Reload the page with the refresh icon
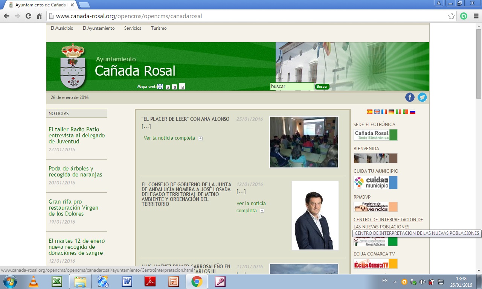Viewport: 482px width, 289px height. (x=28, y=16)
